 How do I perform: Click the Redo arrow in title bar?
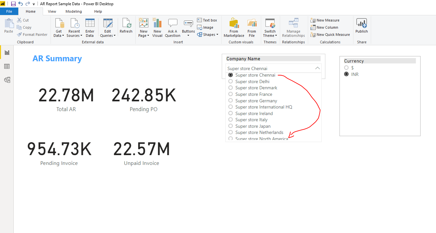point(27,4)
